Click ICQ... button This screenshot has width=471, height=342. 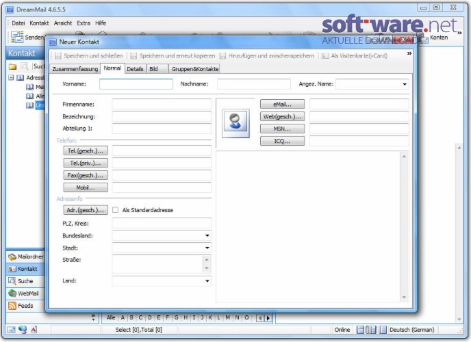pos(282,141)
